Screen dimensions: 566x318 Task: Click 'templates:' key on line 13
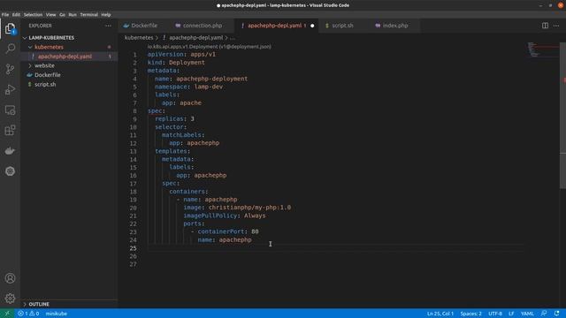coord(172,151)
